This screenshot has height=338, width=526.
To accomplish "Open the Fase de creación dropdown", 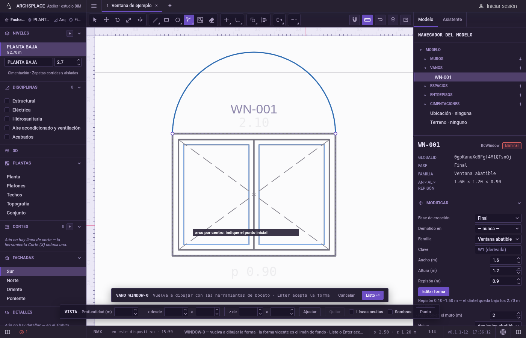I will click(x=498, y=218).
